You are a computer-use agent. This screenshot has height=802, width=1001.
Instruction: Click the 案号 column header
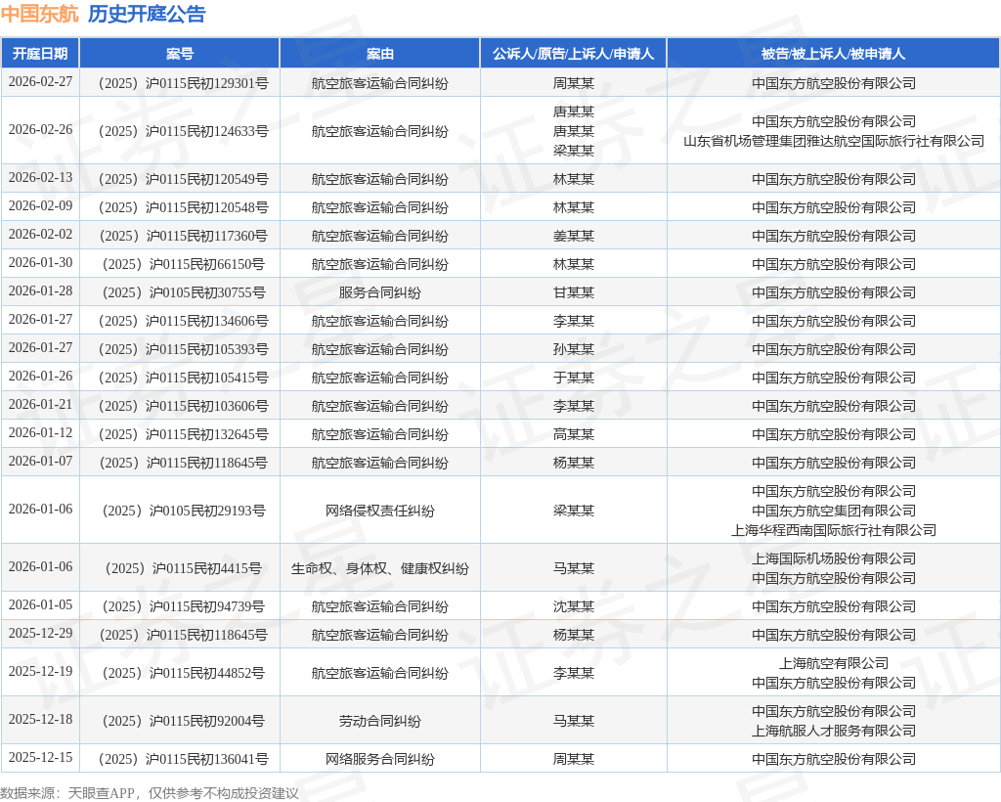[x=180, y=54]
